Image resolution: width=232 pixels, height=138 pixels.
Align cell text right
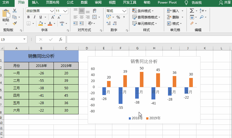(x=88, y=17)
